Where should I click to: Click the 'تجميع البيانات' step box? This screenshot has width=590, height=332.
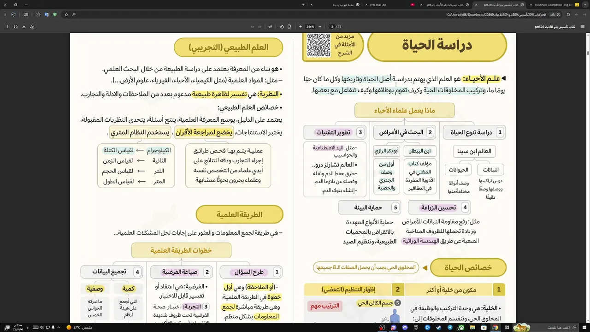[111, 272]
